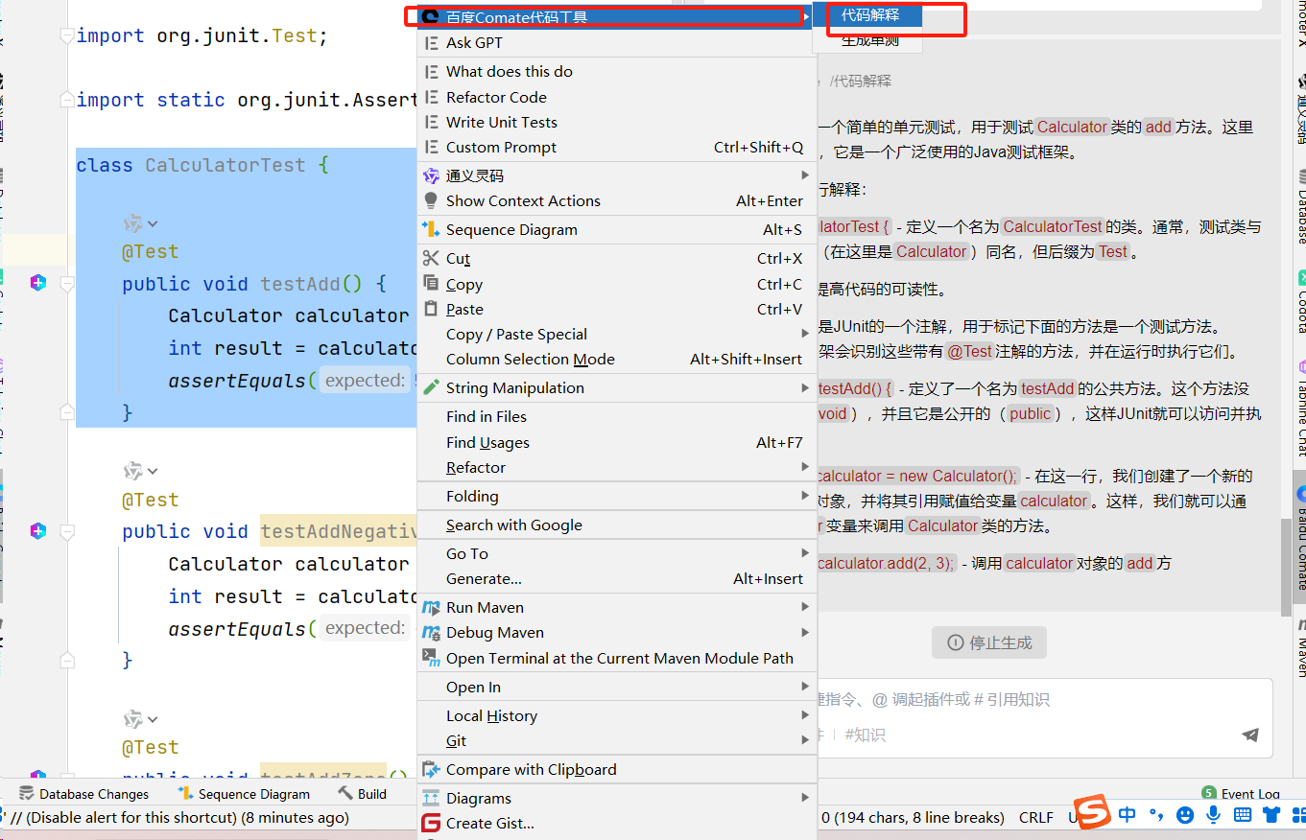The width and height of the screenshot is (1306, 840).
Task: Expand Copy / Paste Special submenu
Action: click(x=617, y=334)
